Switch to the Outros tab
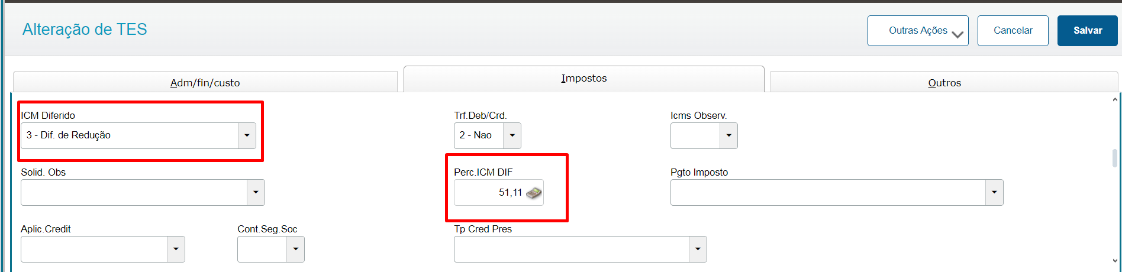 (944, 82)
